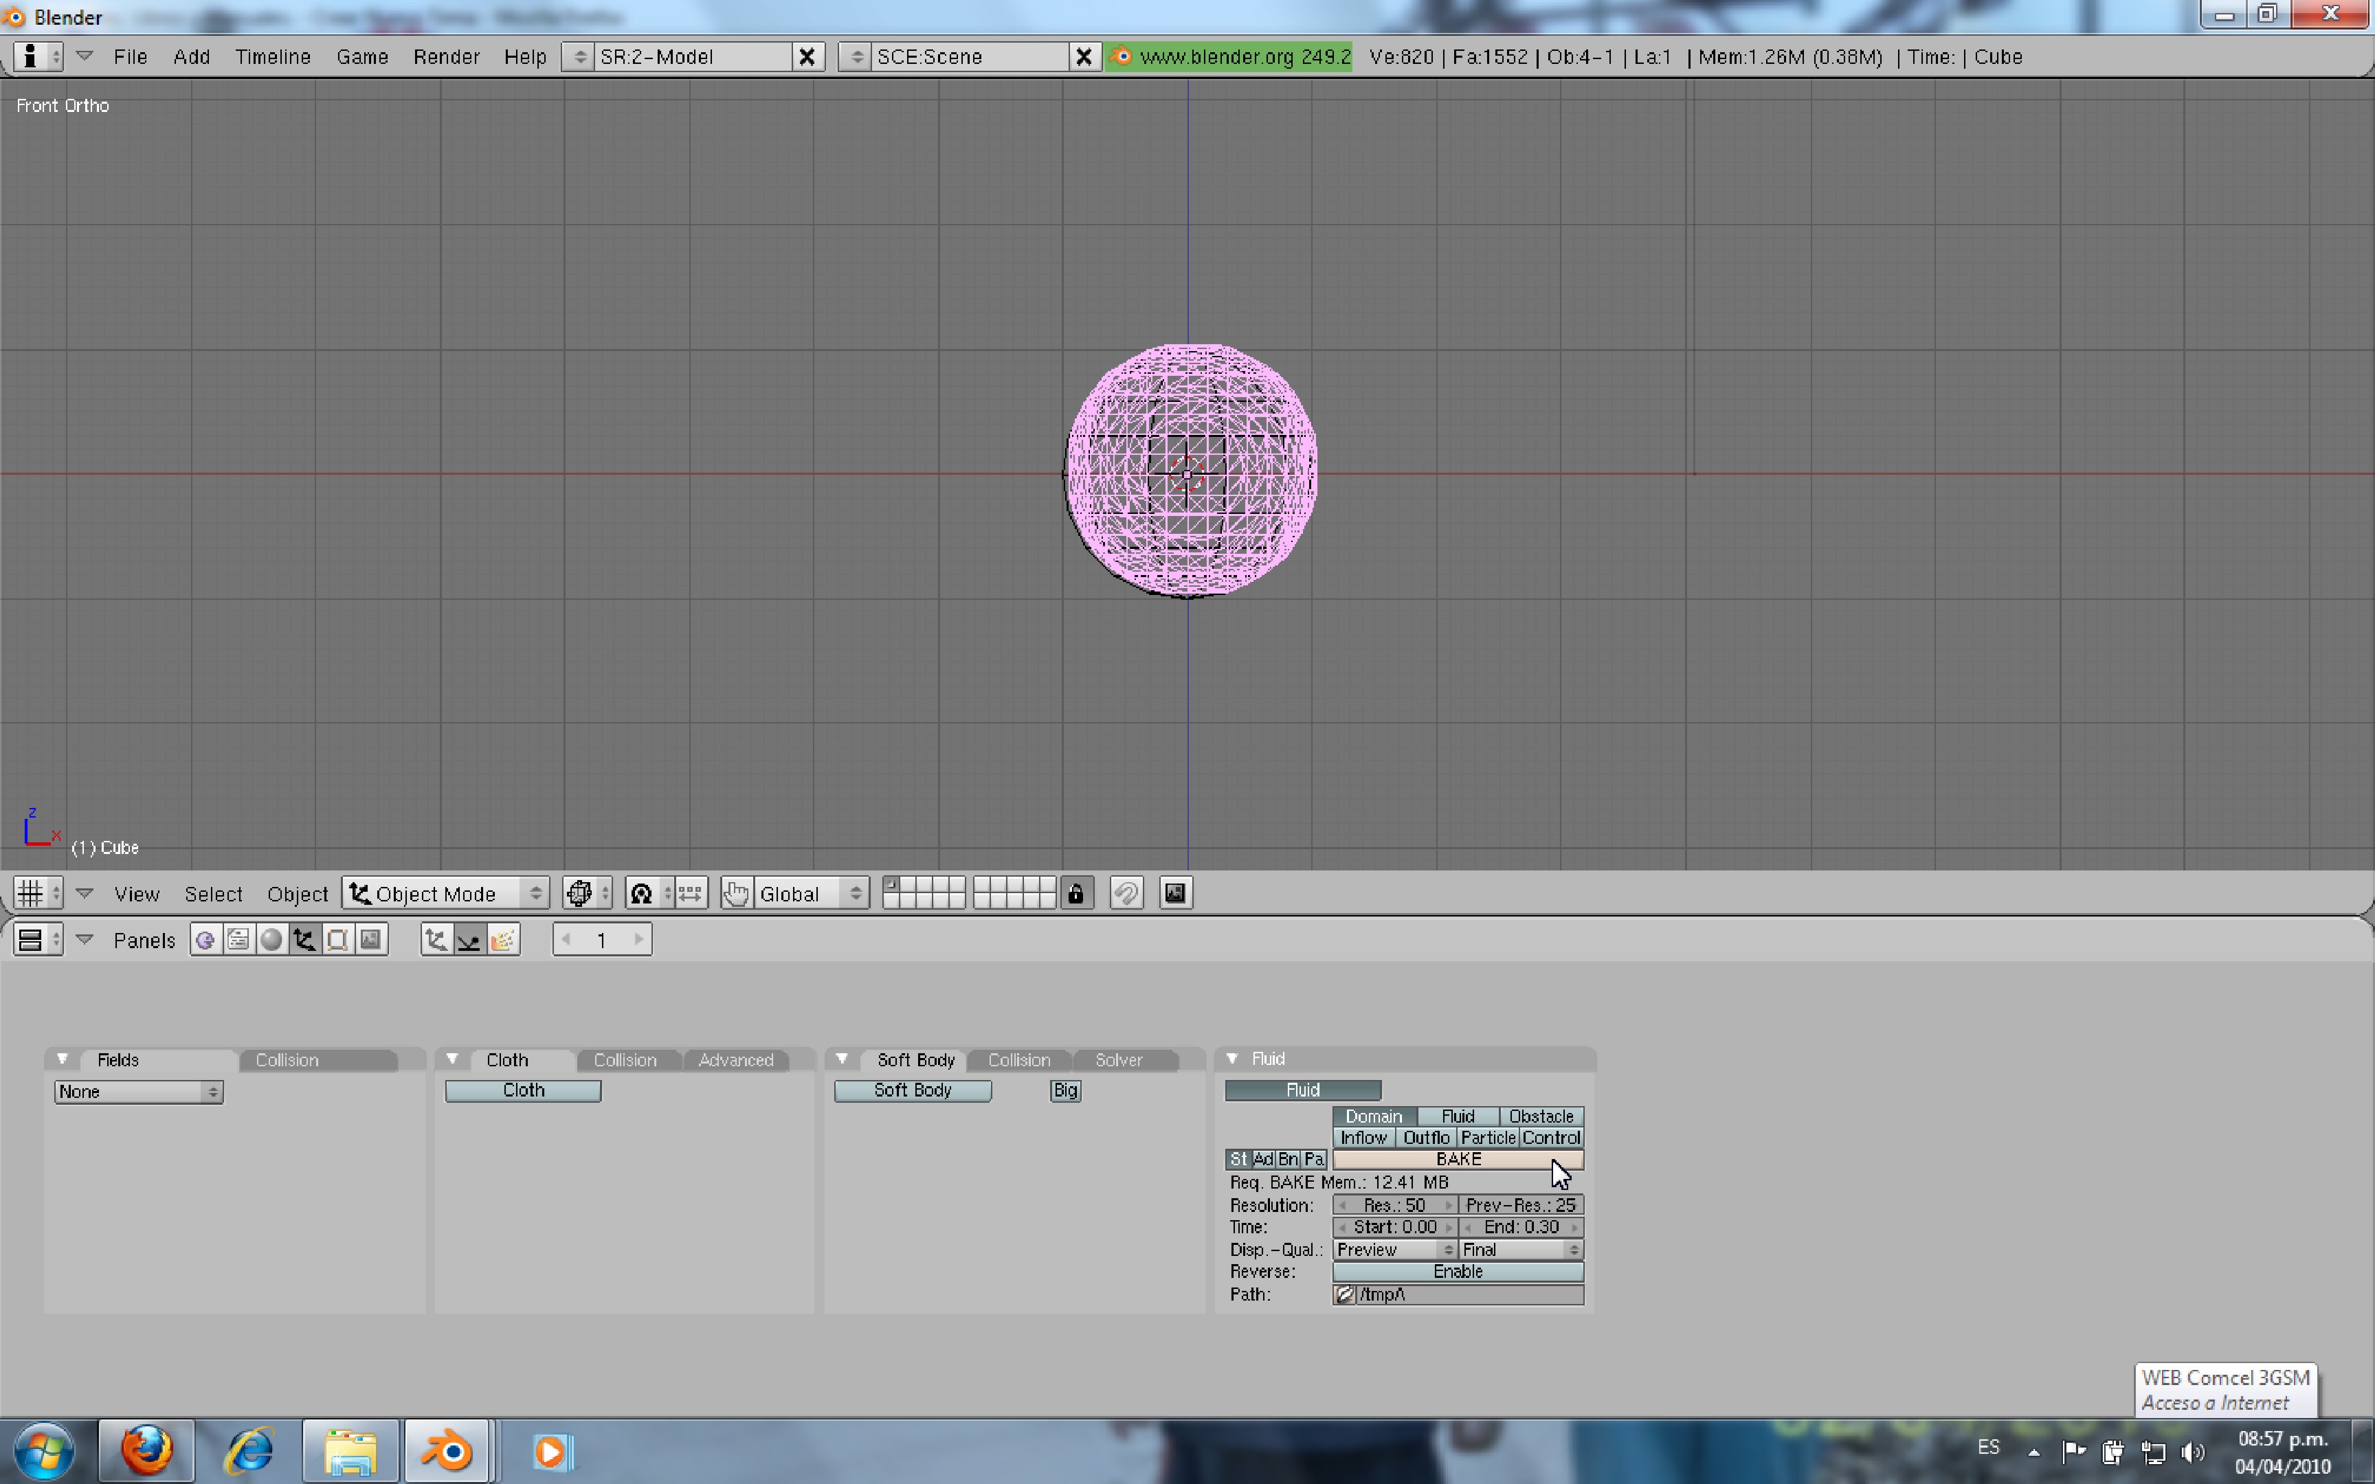Click the Soft Body button
Screen dimensions: 2375x1484
click(x=912, y=1090)
